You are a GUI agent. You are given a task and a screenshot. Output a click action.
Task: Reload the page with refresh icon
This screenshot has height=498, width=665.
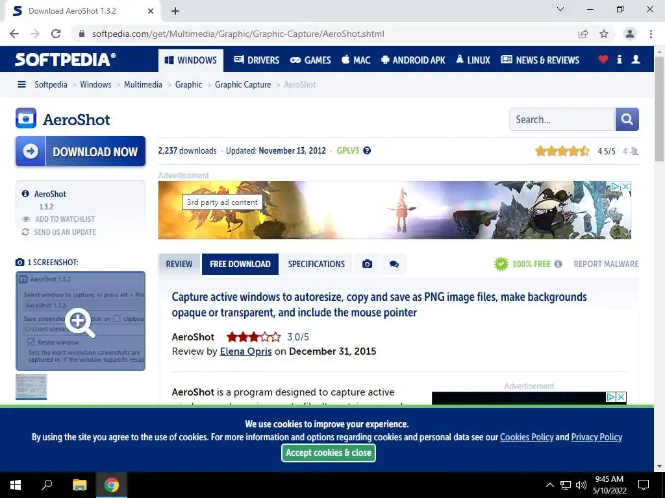point(56,34)
